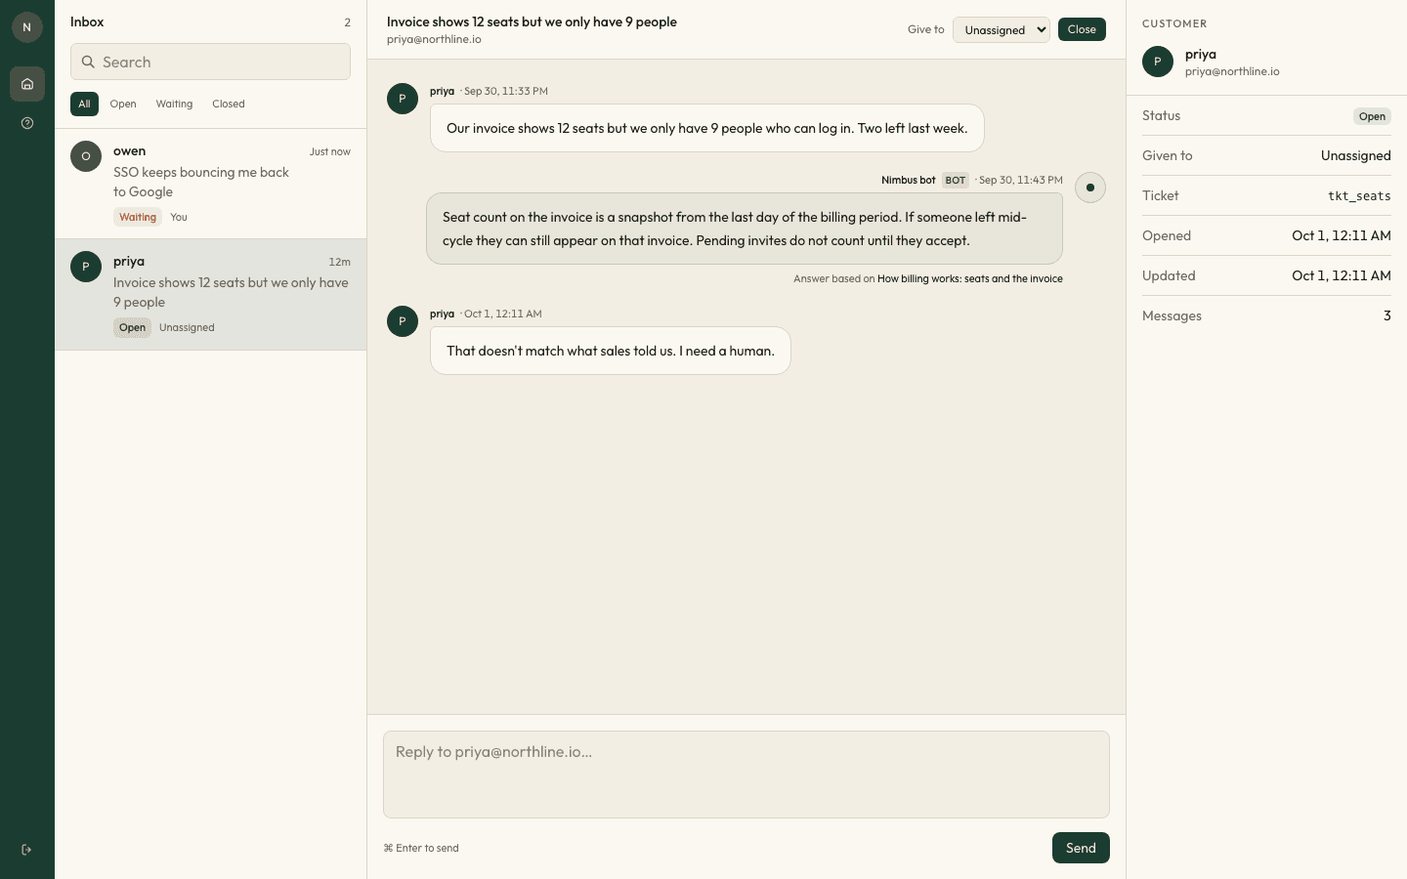Click priya@northline.io in Customer panel

[1232, 71]
